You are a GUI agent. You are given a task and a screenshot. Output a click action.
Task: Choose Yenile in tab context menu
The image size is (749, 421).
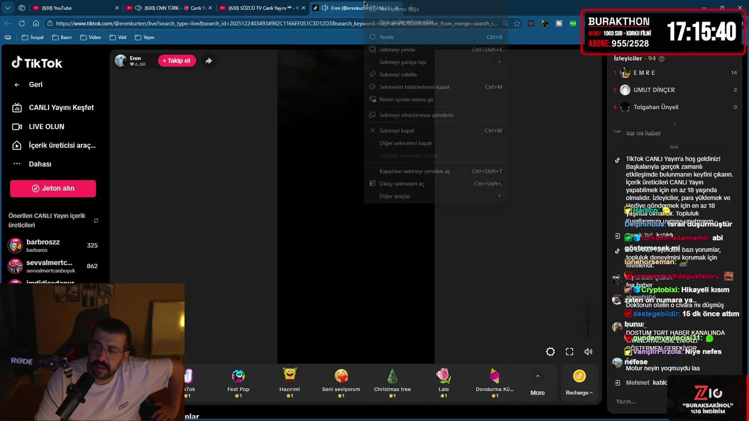[435, 37]
